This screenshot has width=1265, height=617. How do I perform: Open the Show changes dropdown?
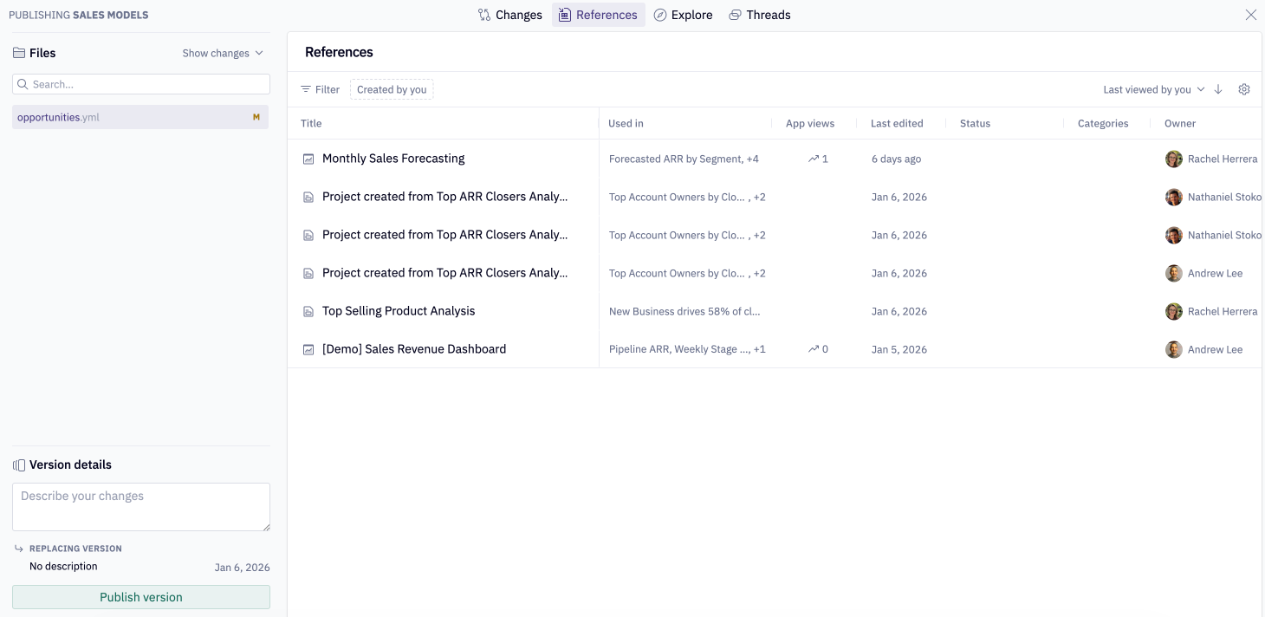click(x=222, y=53)
